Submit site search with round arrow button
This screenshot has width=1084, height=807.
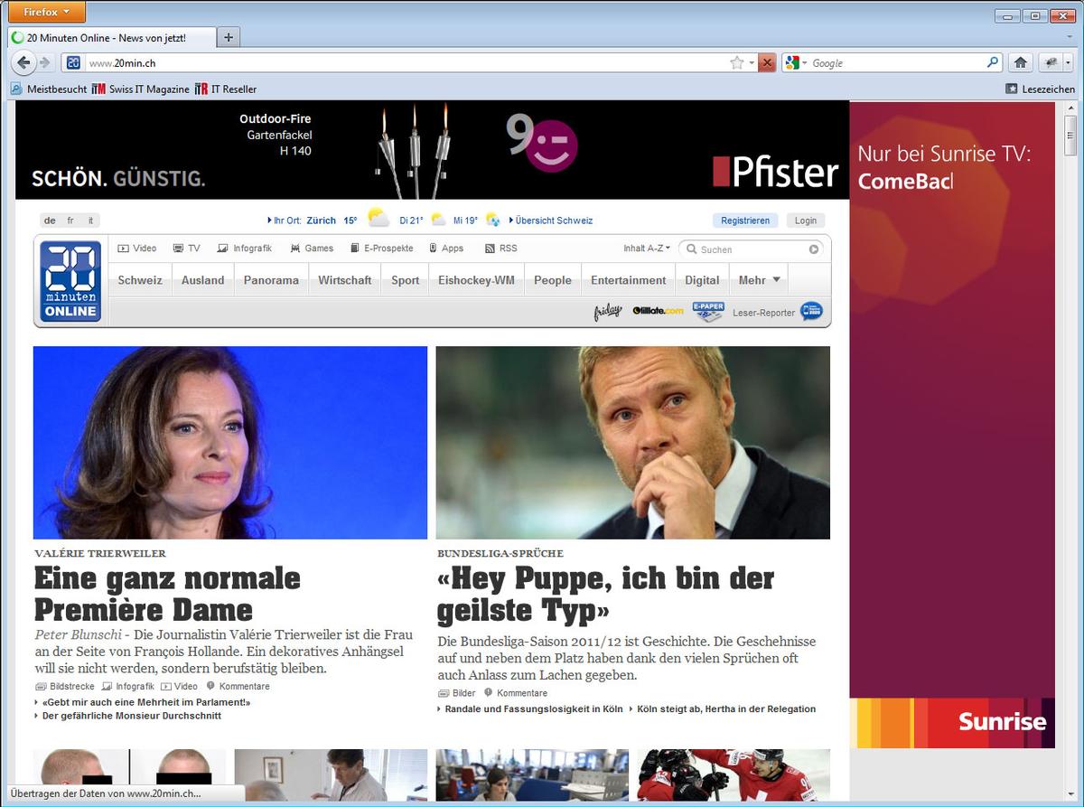tap(814, 249)
